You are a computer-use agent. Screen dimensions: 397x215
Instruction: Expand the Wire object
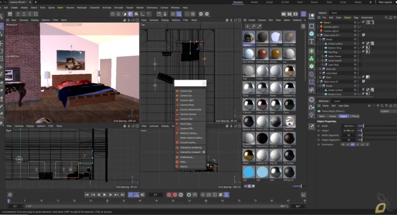(320, 77)
